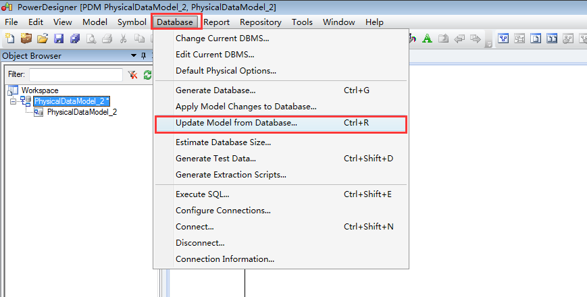
Task: Click the forward arrow navigation icon
Action: pos(476,38)
